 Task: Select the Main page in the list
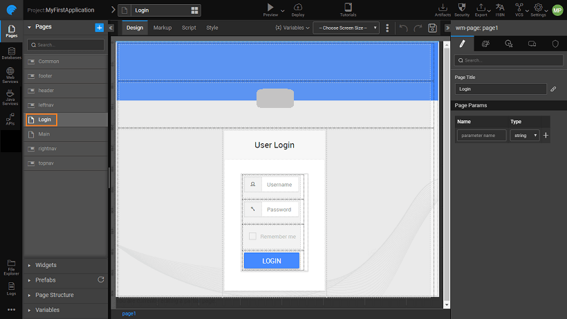tap(44, 134)
